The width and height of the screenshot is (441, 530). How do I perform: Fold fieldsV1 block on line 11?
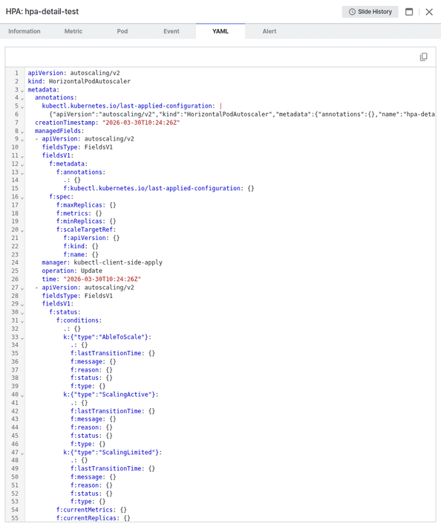pos(22,157)
